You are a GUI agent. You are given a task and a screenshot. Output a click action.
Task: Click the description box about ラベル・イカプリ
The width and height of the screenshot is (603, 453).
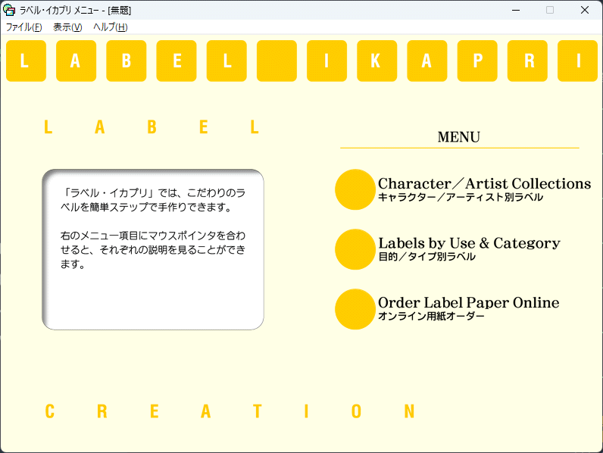(153, 249)
